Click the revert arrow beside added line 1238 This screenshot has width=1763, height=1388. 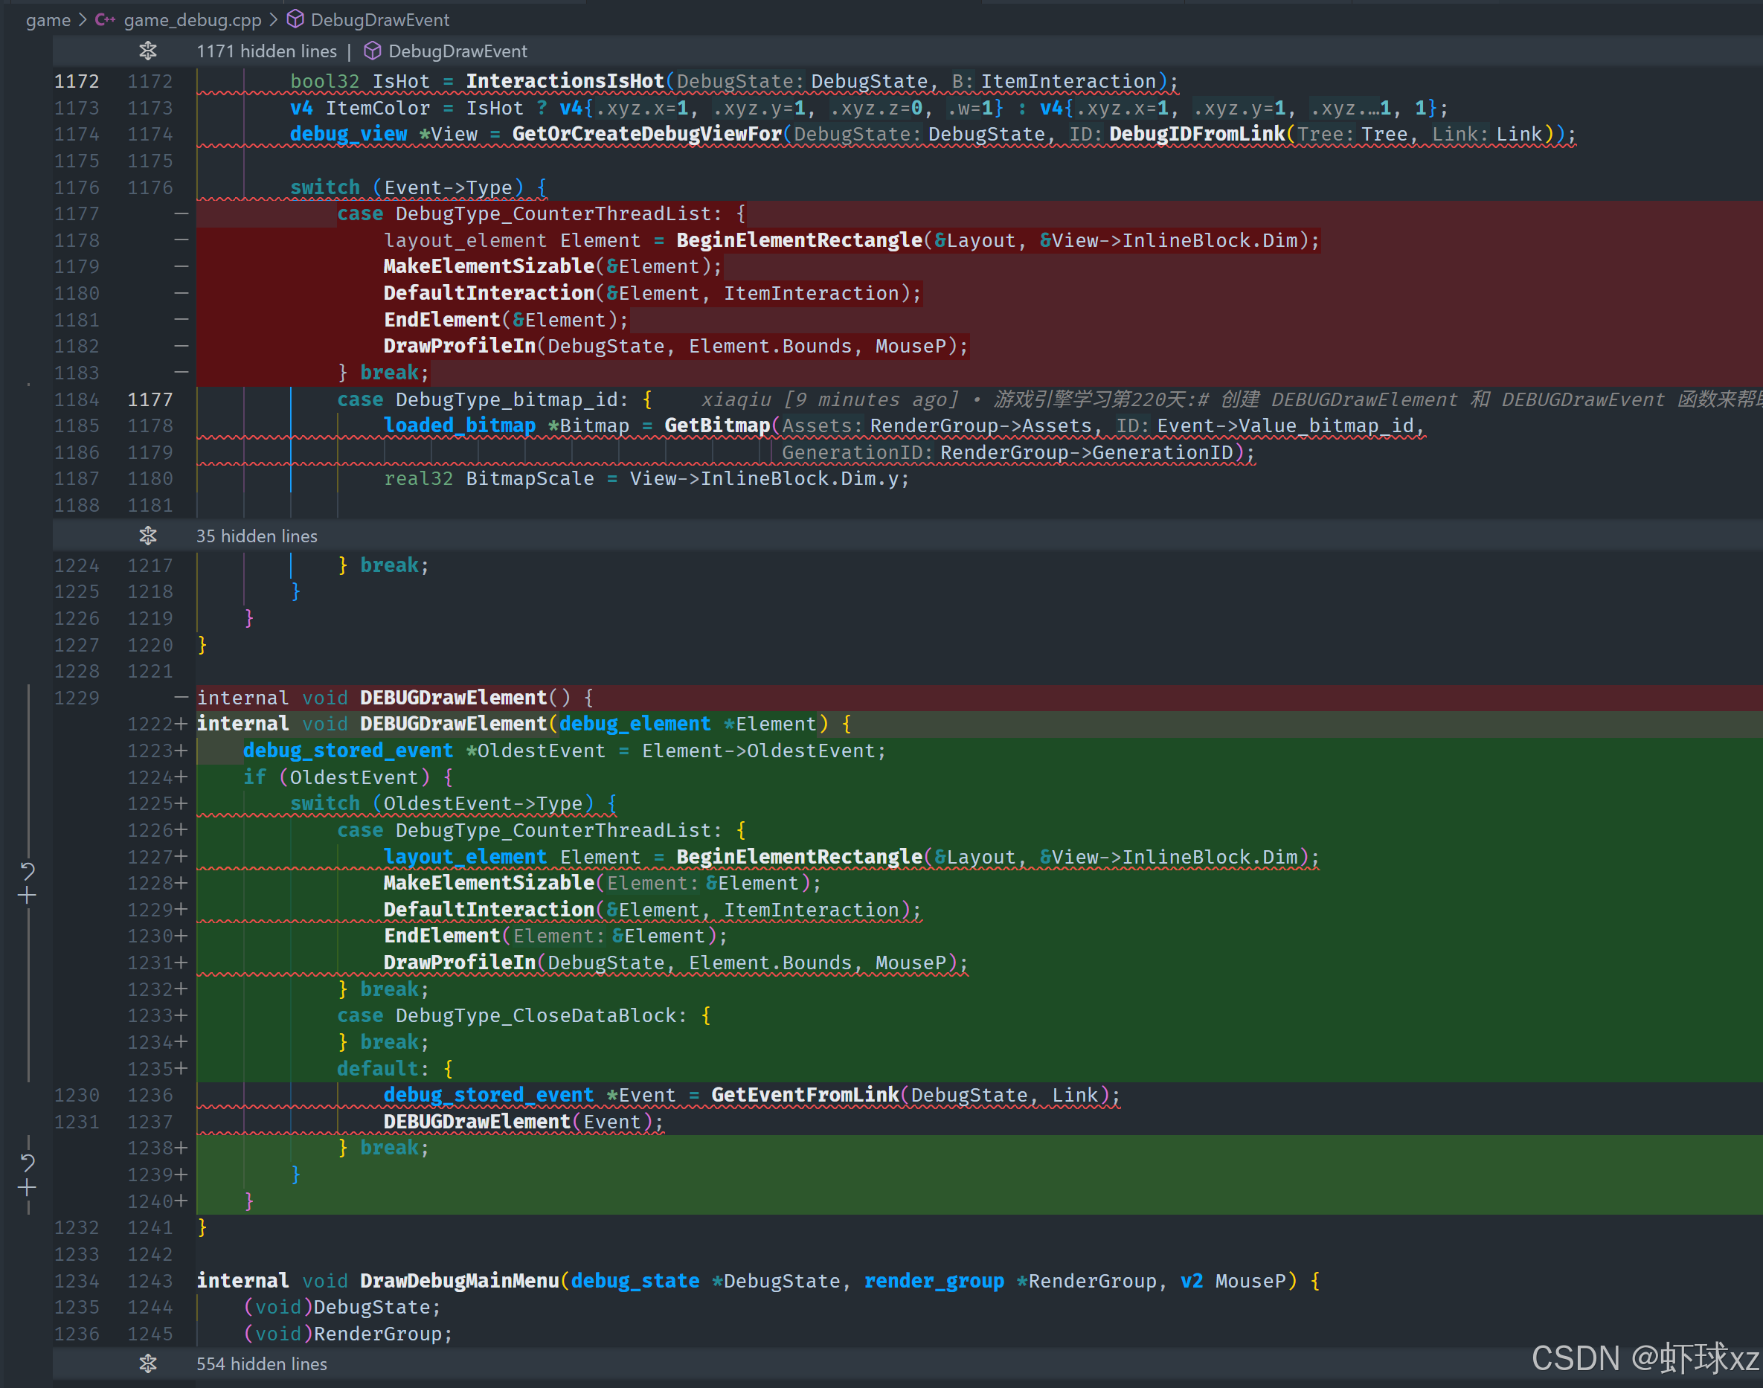pyautogui.click(x=28, y=1162)
